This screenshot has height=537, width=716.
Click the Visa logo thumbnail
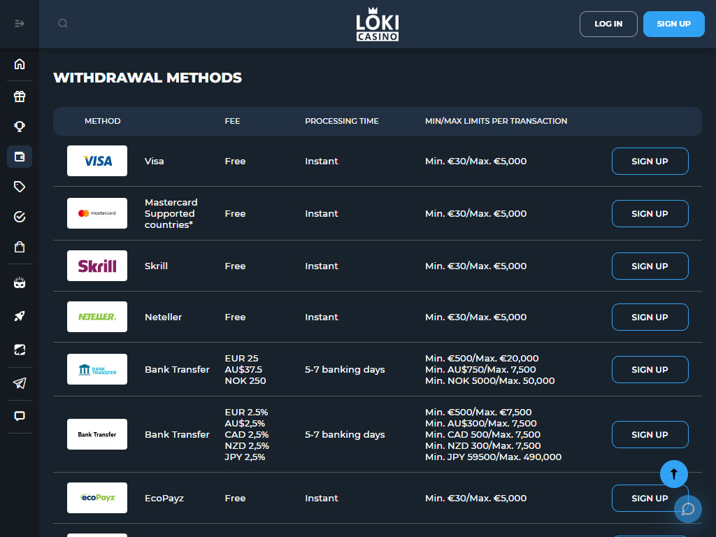(97, 161)
